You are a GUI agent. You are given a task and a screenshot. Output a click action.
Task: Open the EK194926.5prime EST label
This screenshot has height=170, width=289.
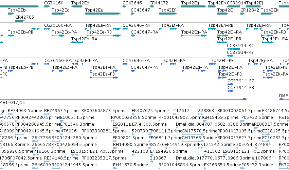[x=168, y=151]
